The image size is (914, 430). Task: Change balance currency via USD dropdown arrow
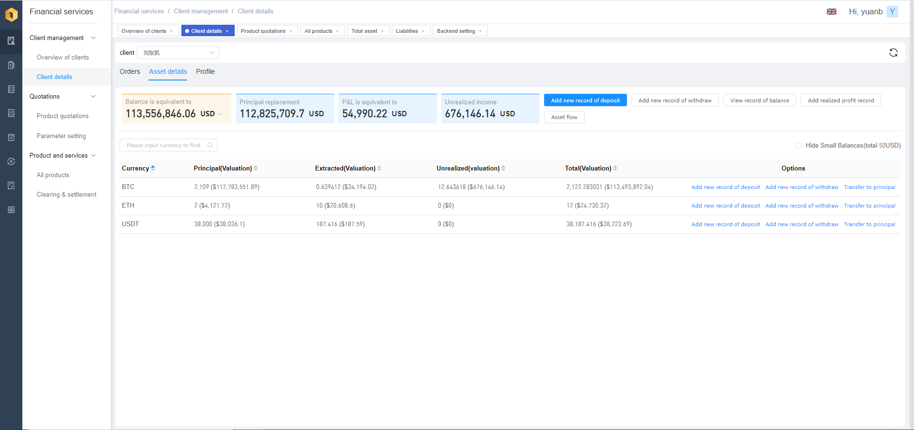tap(220, 114)
